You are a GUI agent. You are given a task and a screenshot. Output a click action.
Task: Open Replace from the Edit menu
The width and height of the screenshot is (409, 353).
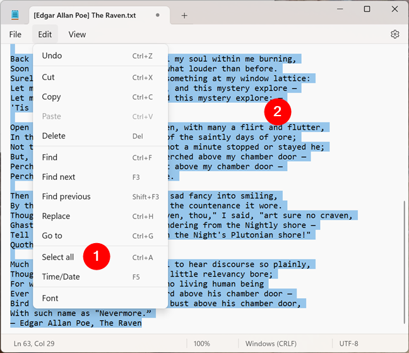(100, 216)
